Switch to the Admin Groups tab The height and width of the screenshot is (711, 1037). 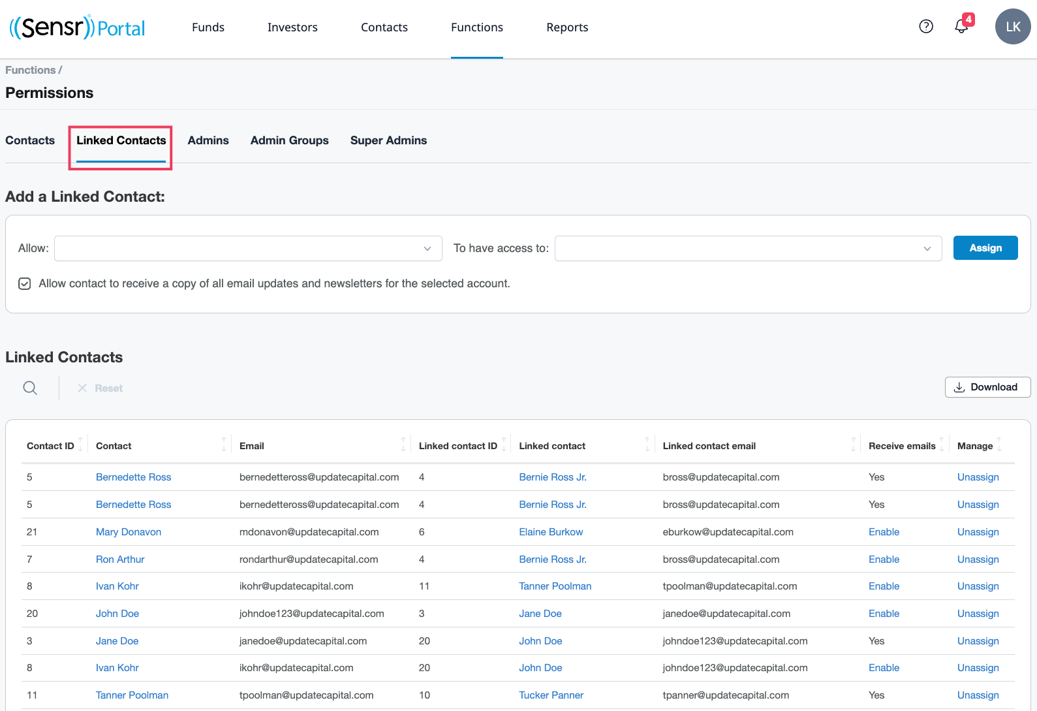289,140
